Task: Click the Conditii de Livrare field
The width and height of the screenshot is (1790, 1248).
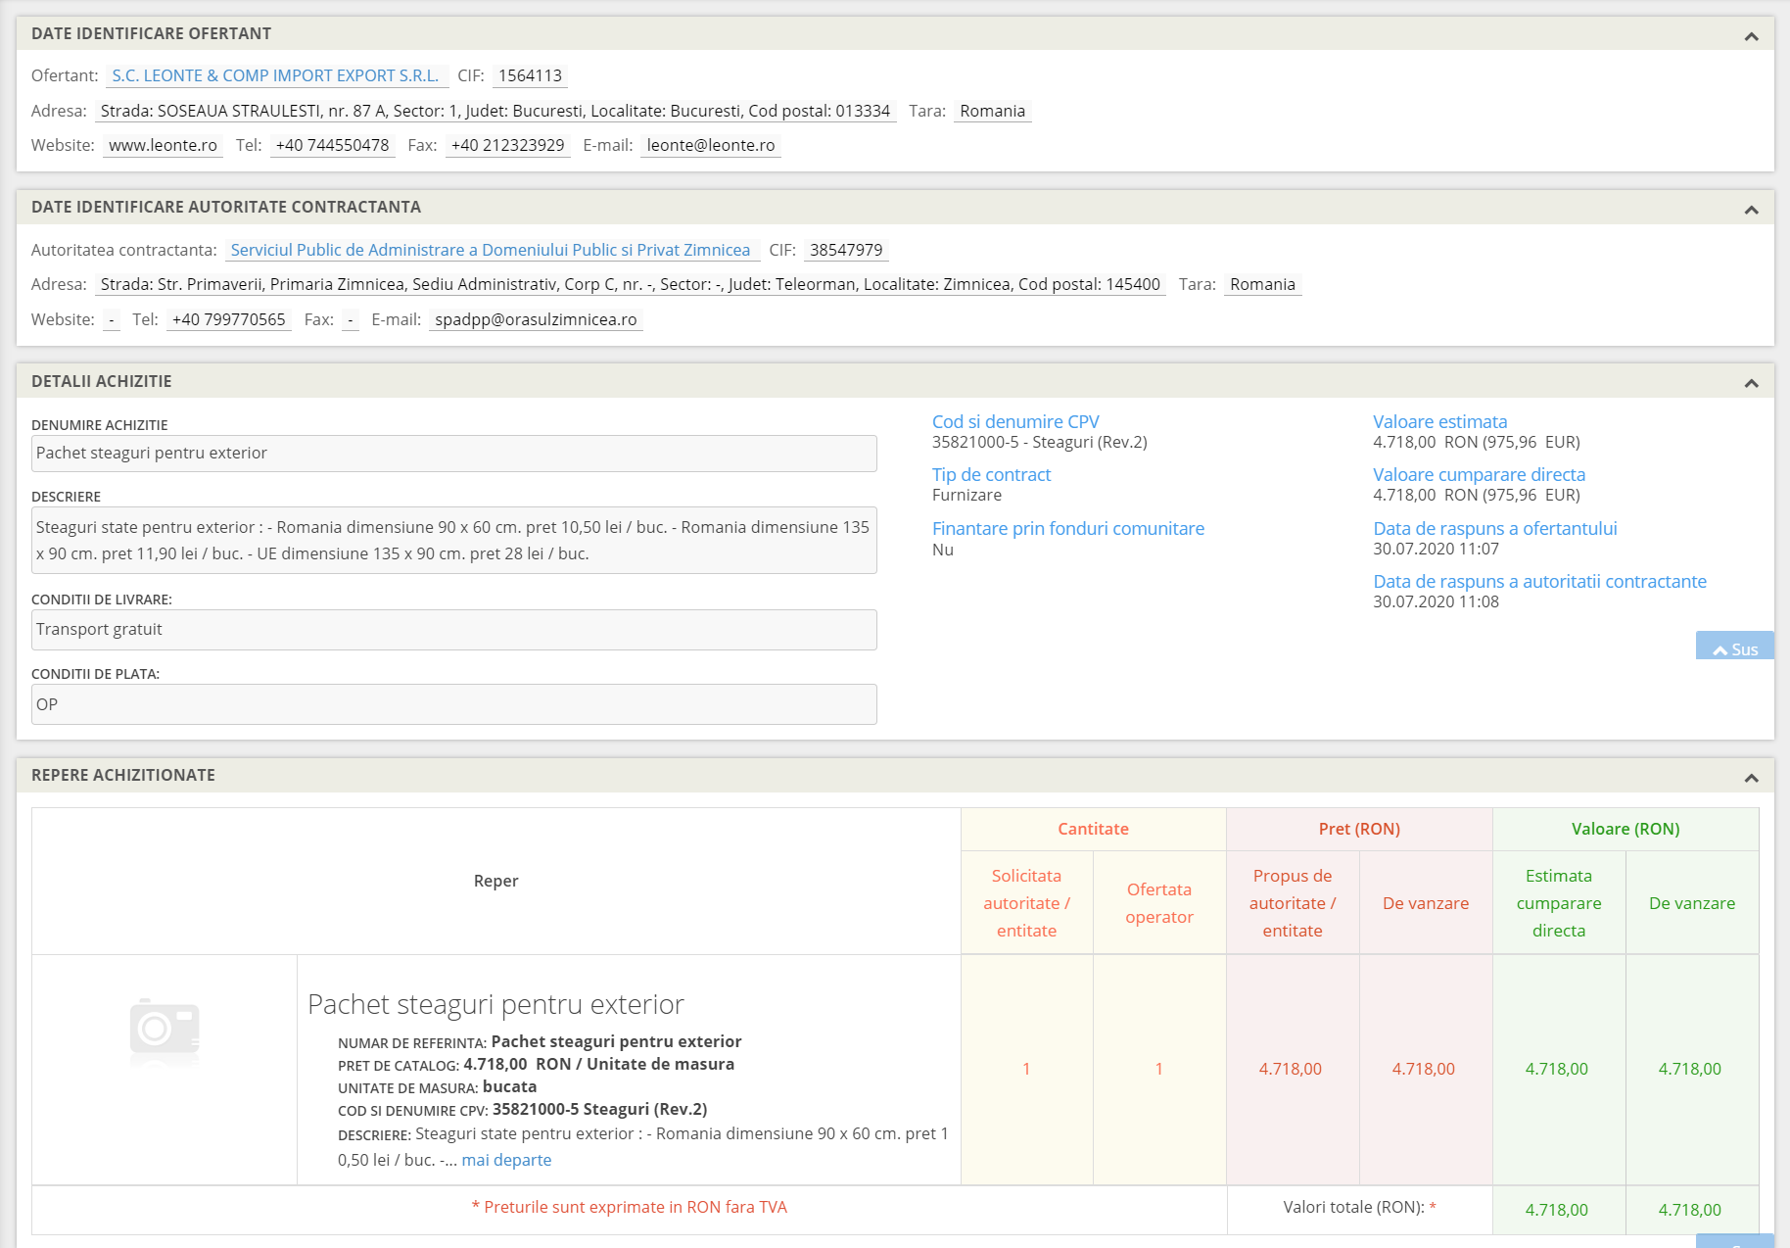Action: (454, 630)
